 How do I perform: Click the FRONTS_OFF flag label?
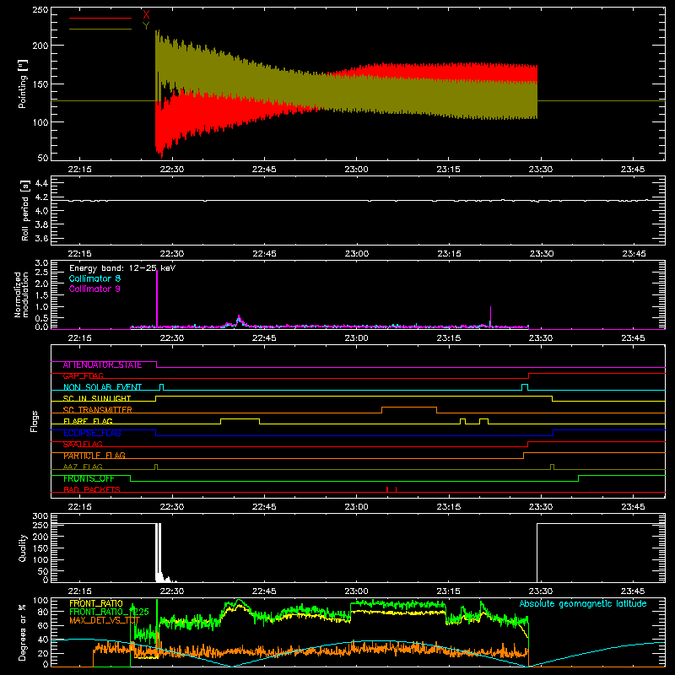(x=89, y=478)
